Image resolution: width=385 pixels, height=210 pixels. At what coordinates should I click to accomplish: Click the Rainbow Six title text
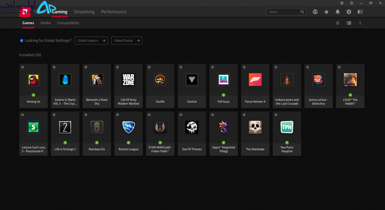[x=97, y=149]
